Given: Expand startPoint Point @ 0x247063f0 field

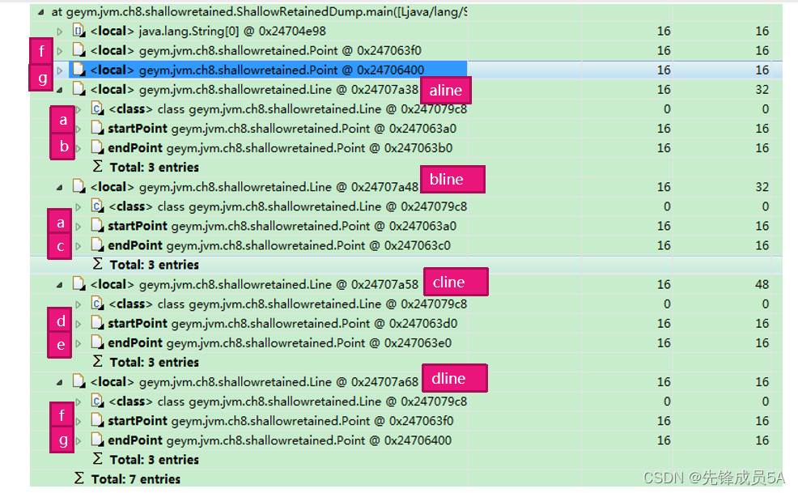Looking at the screenshot, I should click(79, 421).
